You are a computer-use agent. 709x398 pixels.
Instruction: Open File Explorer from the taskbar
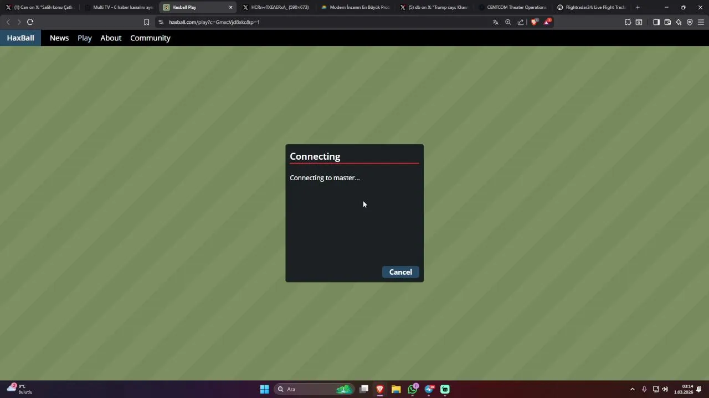(396, 389)
